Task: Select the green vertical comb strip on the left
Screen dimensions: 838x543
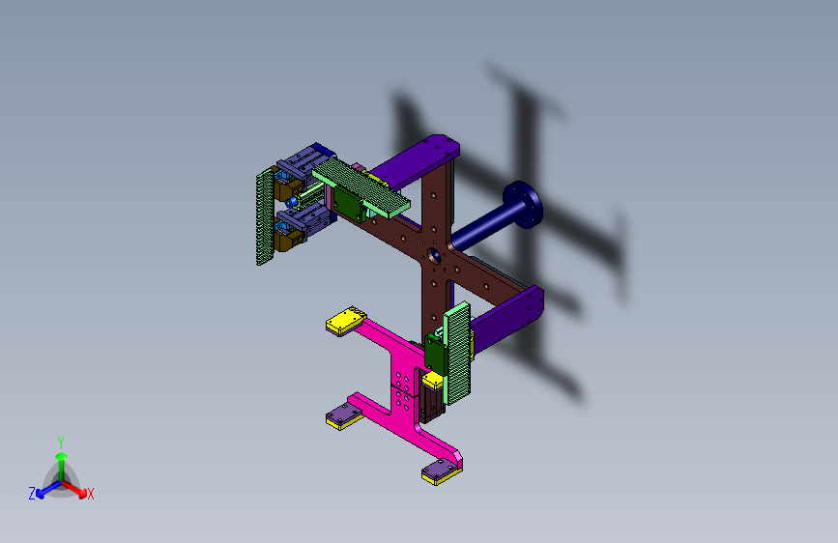Action: pos(264,216)
